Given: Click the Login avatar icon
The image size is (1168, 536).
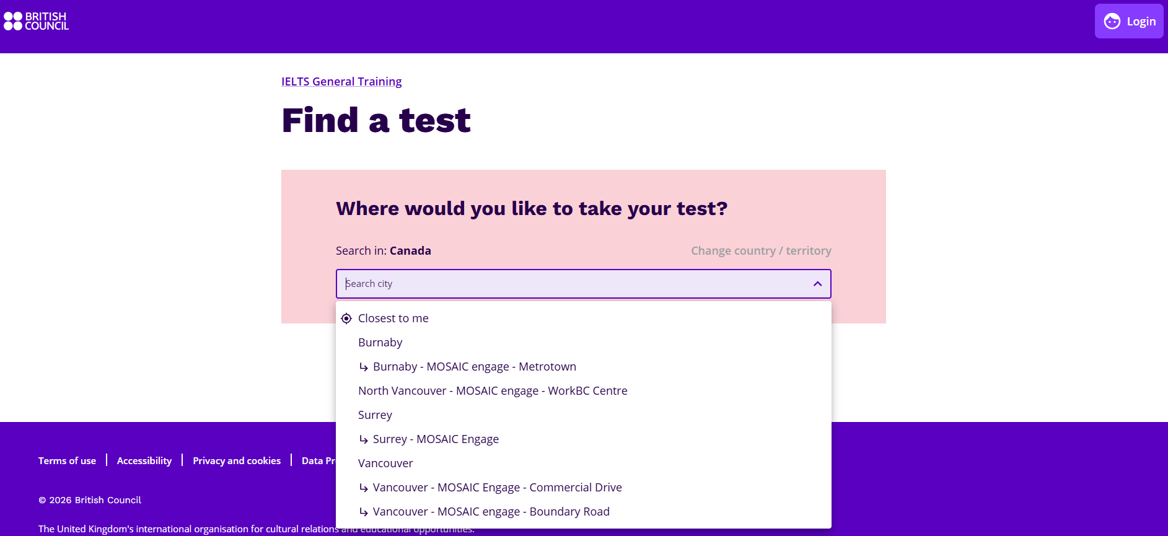Looking at the screenshot, I should 1112,21.
